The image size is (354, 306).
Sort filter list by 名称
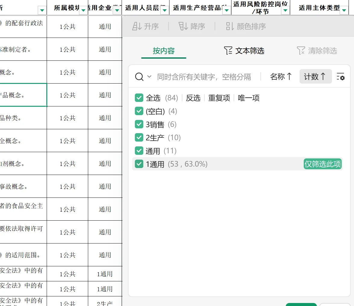click(x=281, y=76)
